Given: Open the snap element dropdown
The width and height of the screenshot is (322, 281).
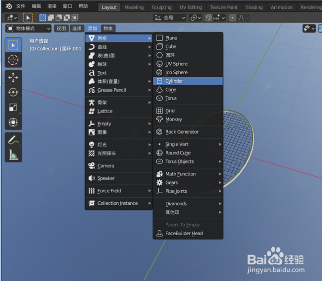Looking at the screenshot, I should click(219, 17).
